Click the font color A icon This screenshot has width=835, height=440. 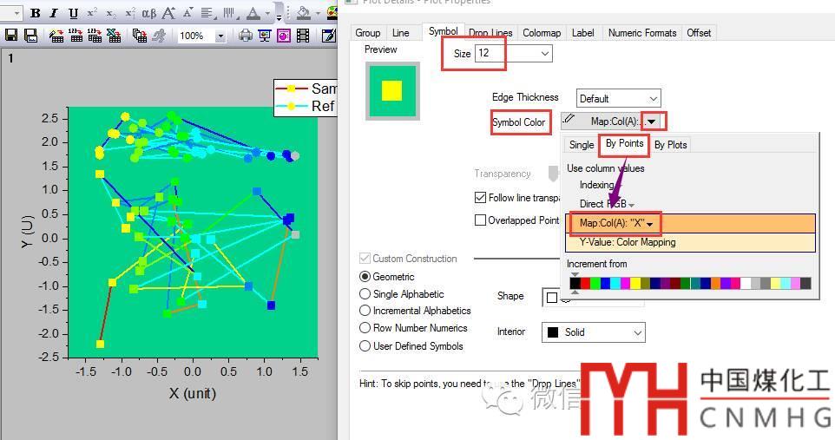click(x=253, y=13)
